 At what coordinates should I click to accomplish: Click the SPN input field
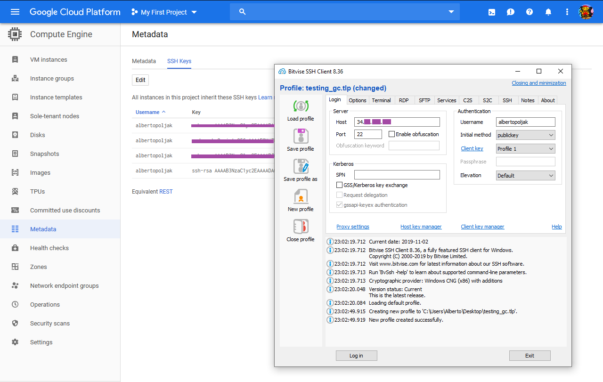tap(397, 175)
